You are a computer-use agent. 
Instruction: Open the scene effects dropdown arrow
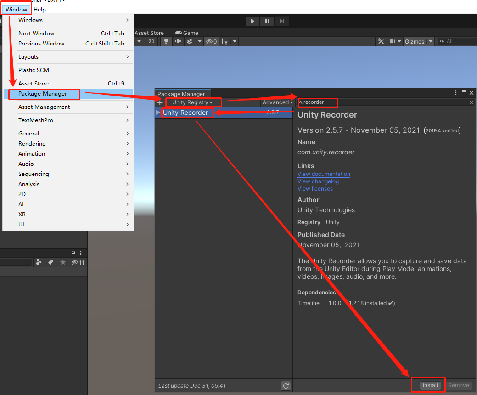200,41
